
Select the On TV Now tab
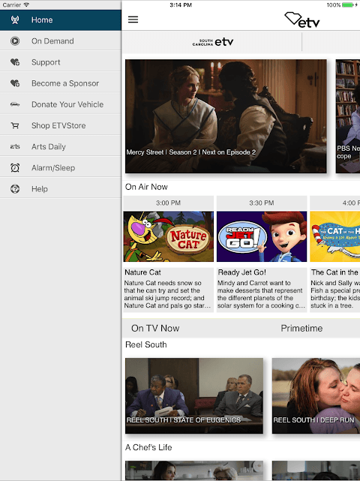(x=155, y=328)
